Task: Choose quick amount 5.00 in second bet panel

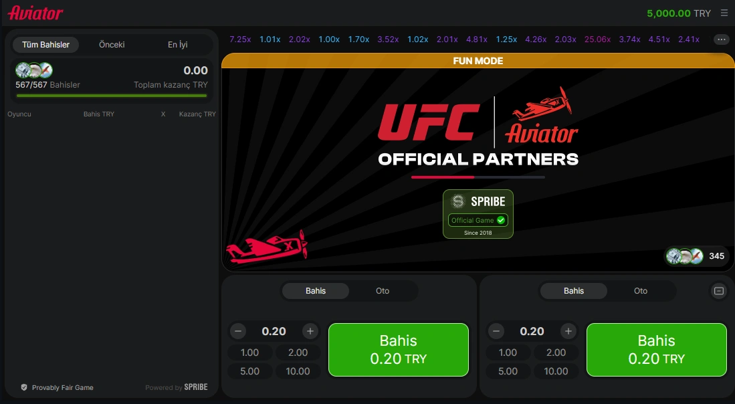Action: (508, 371)
